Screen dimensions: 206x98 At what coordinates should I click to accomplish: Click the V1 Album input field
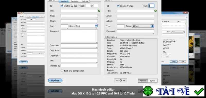pyautogui.click(x=135, y=21)
